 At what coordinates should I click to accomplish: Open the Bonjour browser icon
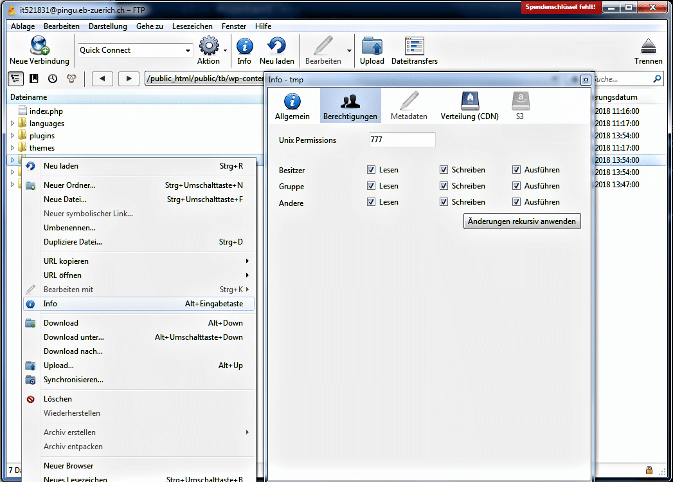(71, 78)
